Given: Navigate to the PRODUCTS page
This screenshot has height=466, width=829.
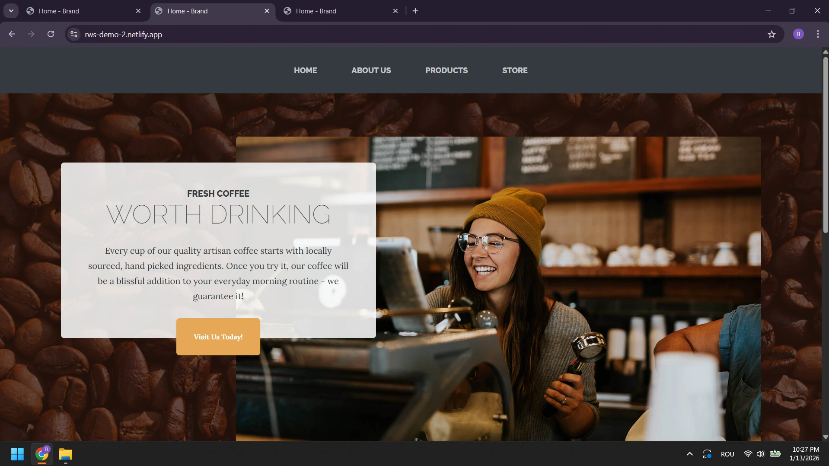Looking at the screenshot, I should (x=446, y=70).
